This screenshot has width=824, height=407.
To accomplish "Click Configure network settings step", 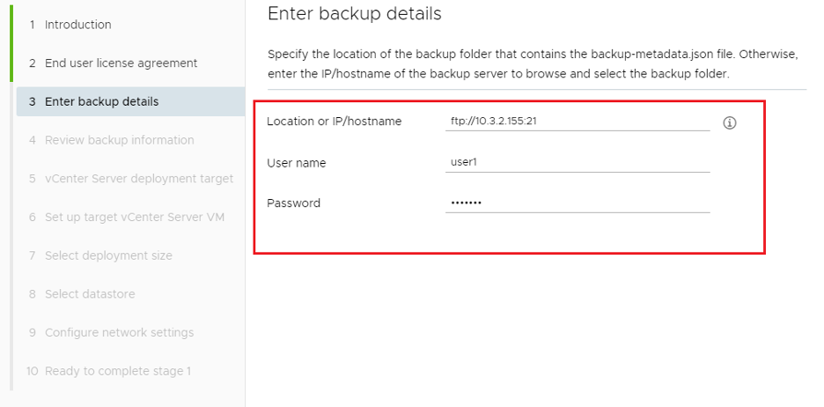I will pos(119,333).
